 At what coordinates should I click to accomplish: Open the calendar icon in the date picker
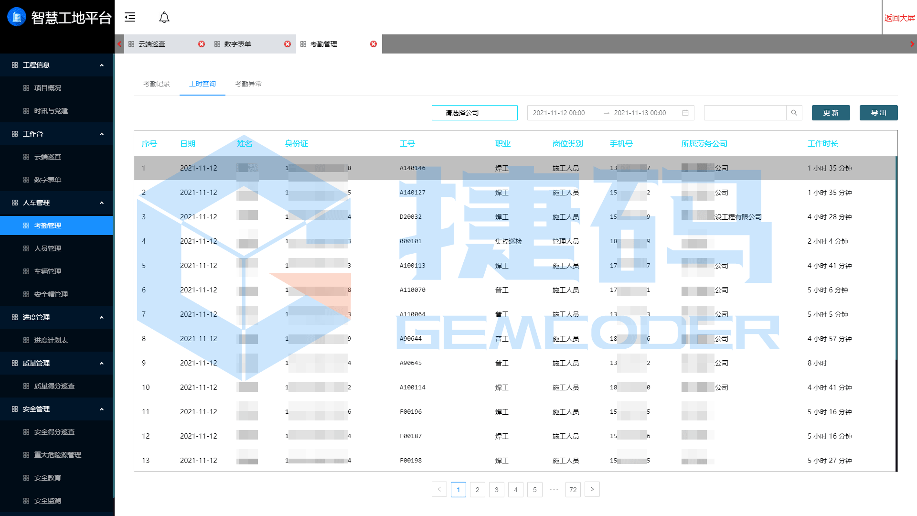click(686, 113)
